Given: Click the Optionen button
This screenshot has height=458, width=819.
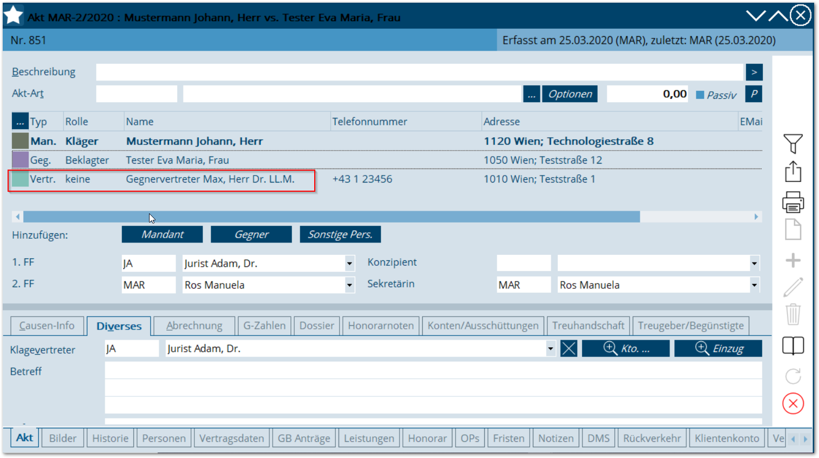Looking at the screenshot, I should [x=570, y=94].
